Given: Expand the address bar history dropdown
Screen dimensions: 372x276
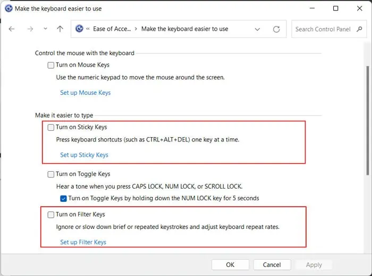Looking at the screenshot, I should tap(257, 29).
